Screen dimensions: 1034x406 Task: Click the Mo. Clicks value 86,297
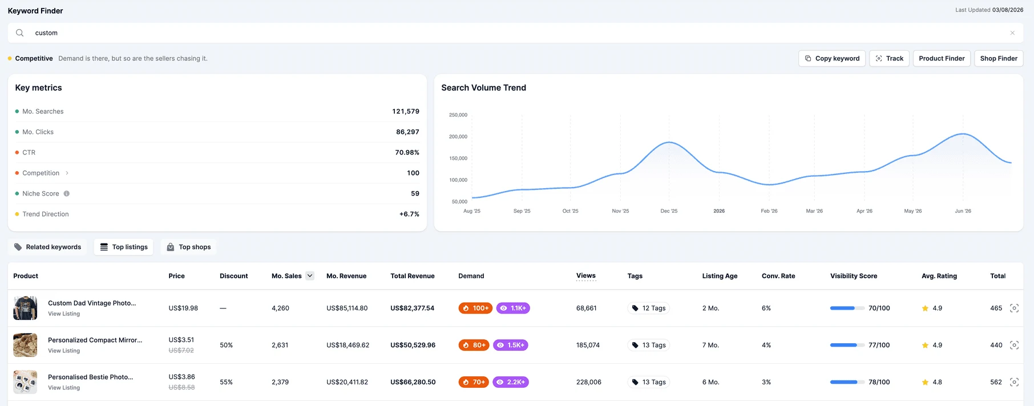click(407, 132)
